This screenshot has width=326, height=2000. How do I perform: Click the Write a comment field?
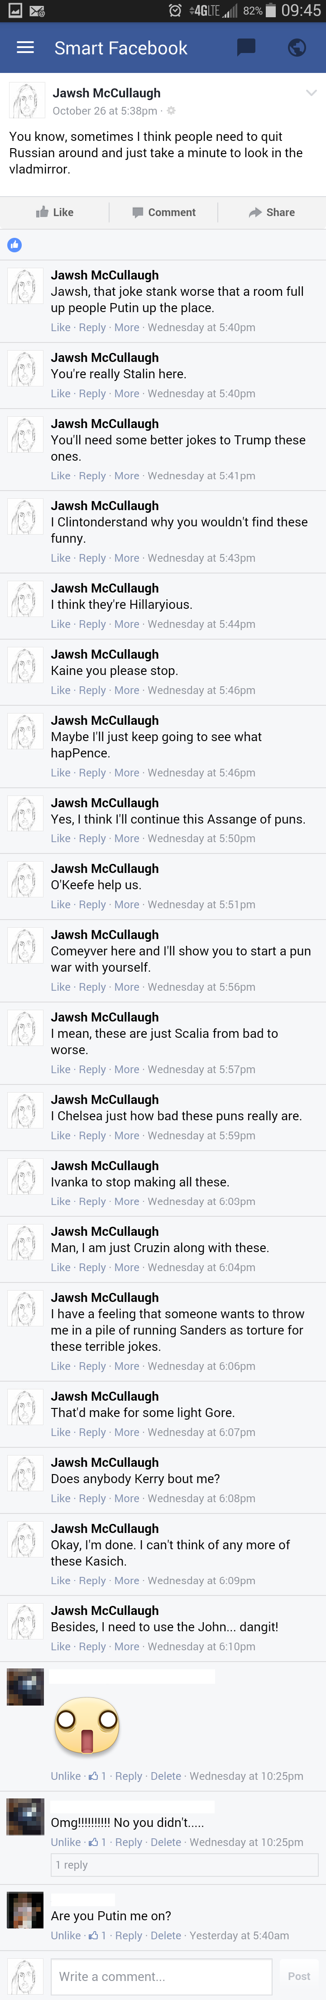click(162, 1976)
